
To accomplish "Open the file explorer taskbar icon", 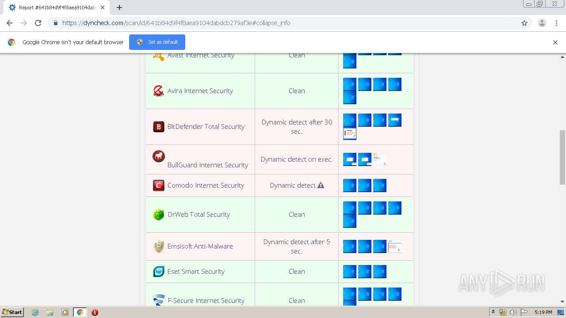I will point(50,312).
